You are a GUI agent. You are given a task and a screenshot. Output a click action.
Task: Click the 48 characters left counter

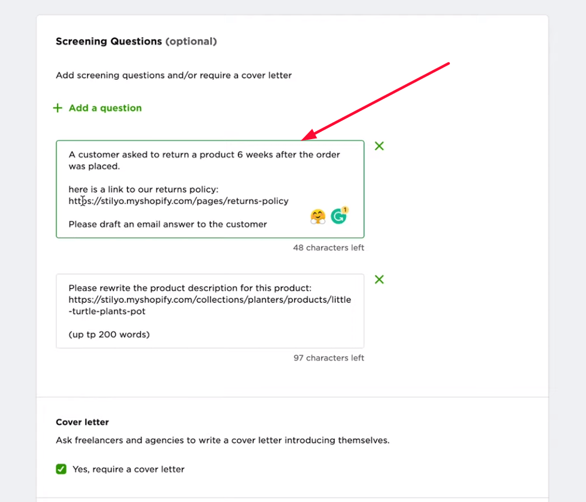(x=328, y=248)
